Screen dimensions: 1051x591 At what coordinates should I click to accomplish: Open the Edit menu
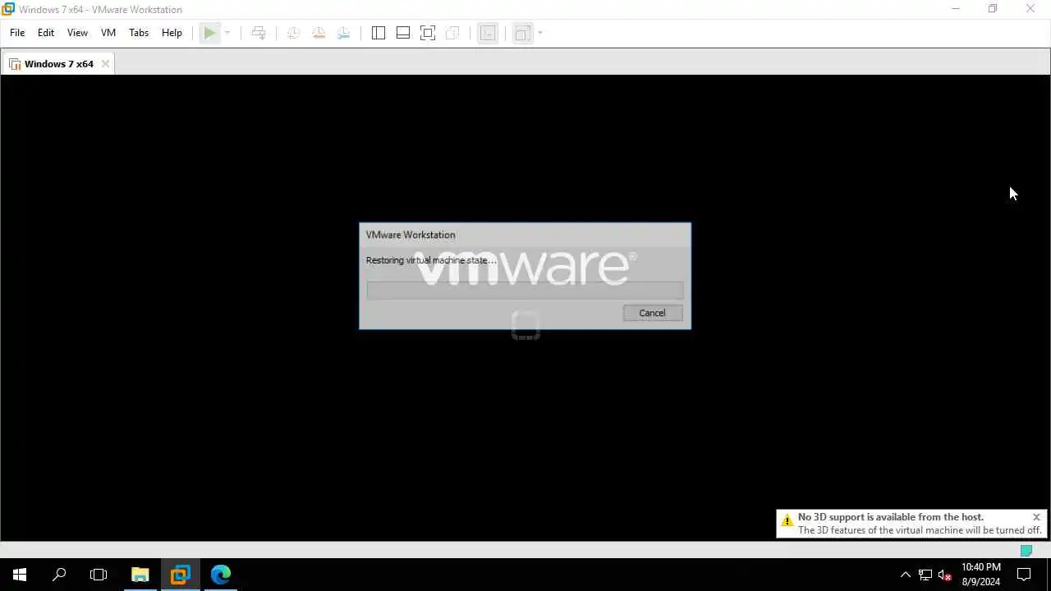point(46,33)
